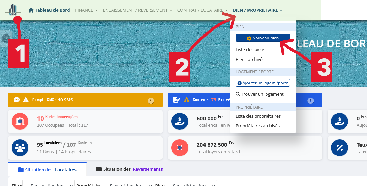
Task: Open Liste des propriétaires entry
Action: [x=258, y=116]
